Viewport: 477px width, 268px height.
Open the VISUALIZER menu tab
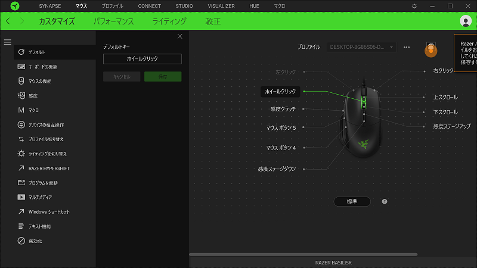pyautogui.click(x=221, y=6)
